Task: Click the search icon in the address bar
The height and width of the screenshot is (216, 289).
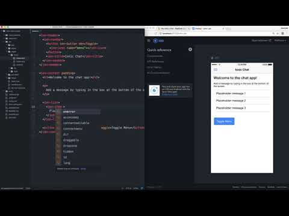Action: pos(273,34)
